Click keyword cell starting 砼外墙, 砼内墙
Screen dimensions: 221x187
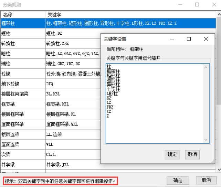(x=73, y=74)
